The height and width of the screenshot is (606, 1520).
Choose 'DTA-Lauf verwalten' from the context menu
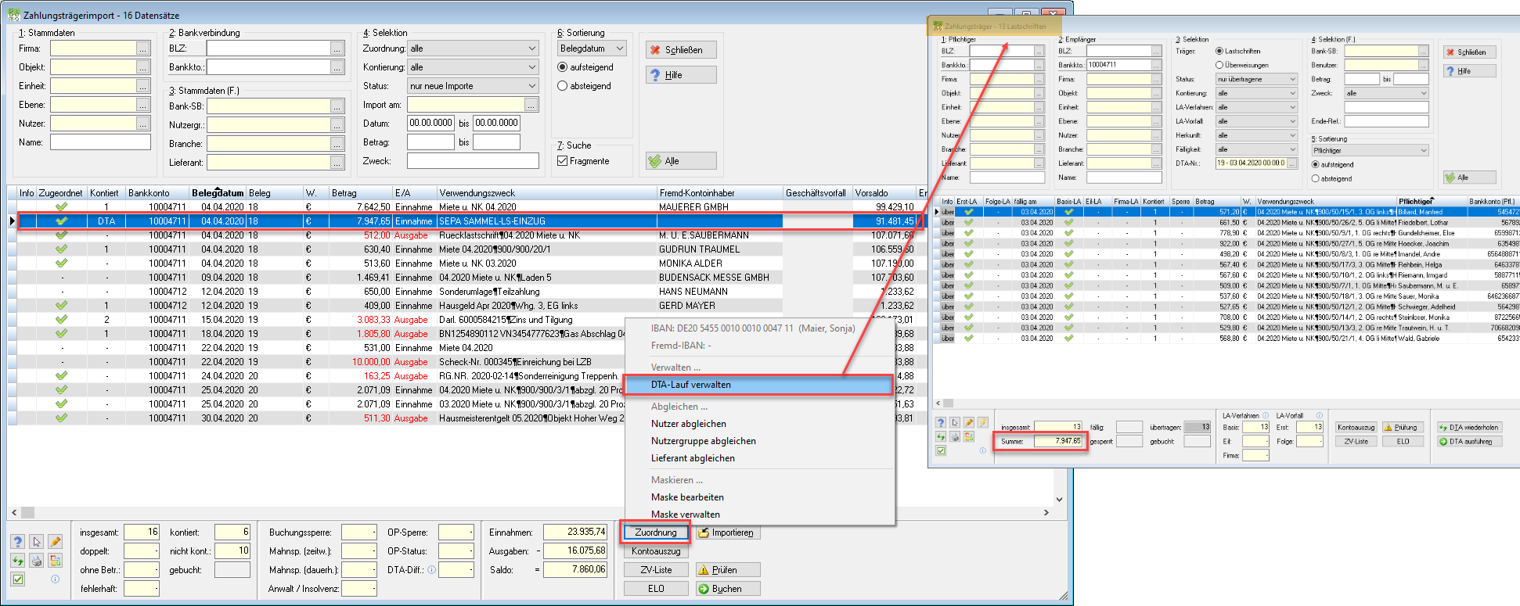(x=759, y=385)
